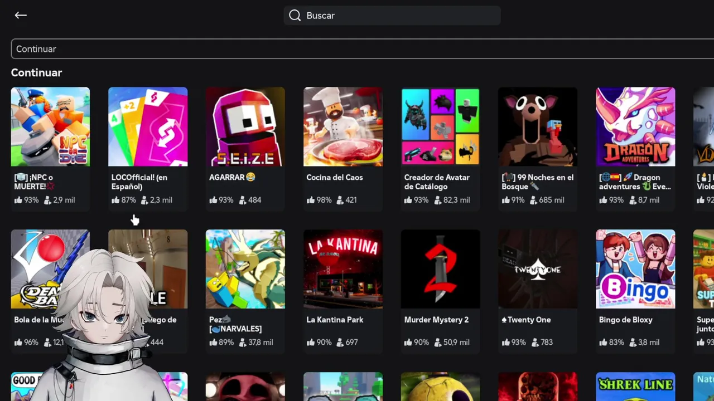Open the Dragon Adventures thumbnail
Viewport: 714px width, 401px height.
click(635, 126)
